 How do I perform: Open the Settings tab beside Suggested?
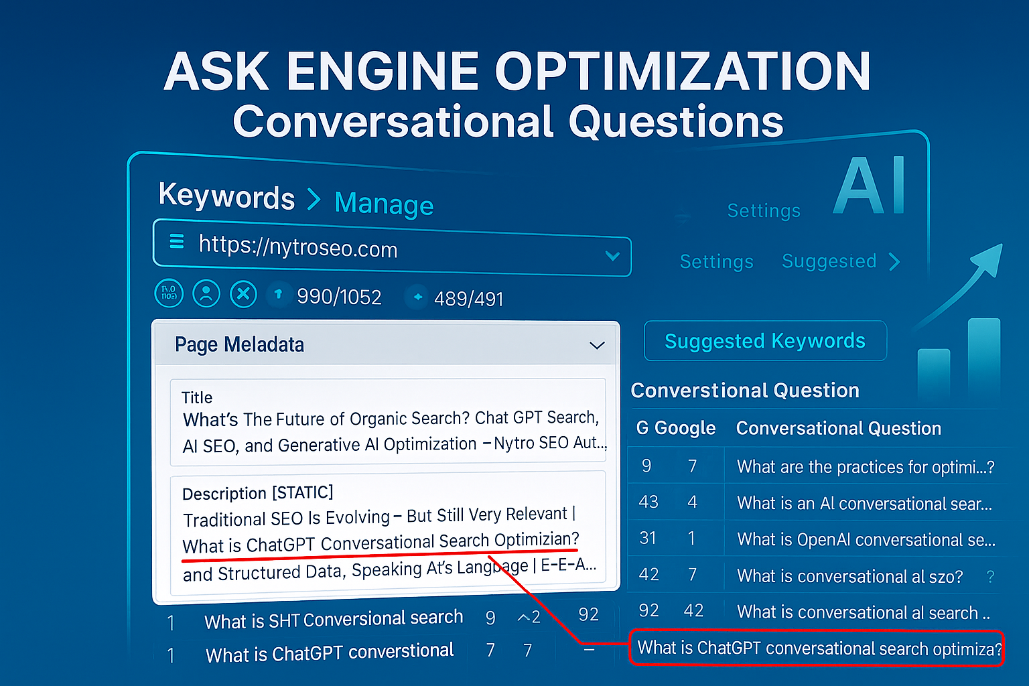point(716,262)
